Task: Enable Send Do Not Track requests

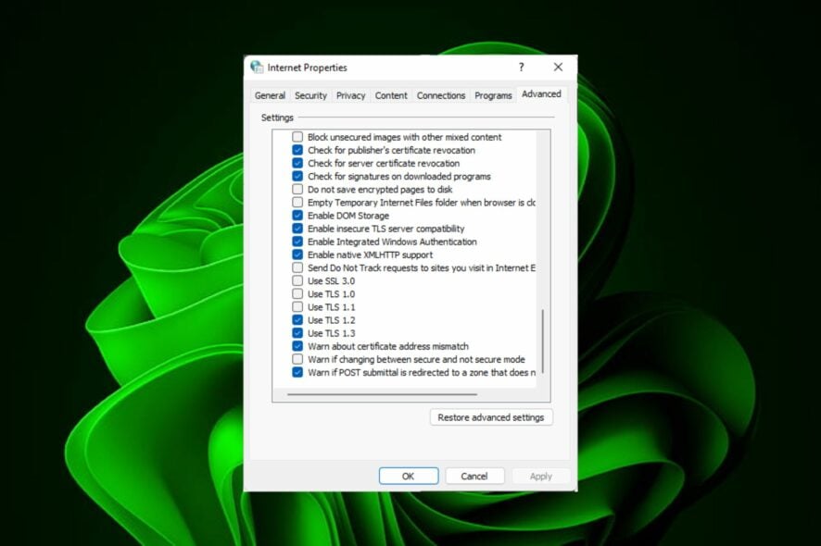Action: click(298, 267)
